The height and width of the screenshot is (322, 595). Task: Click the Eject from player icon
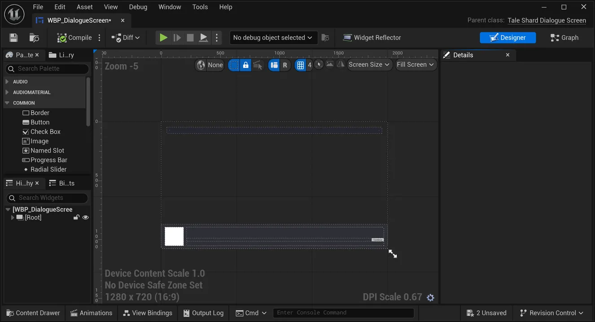(x=204, y=38)
